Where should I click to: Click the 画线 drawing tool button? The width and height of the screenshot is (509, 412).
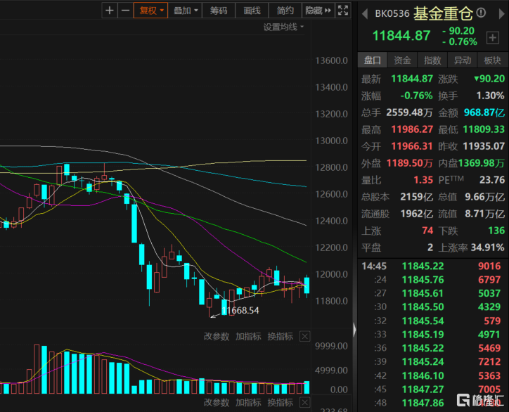click(252, 11)
